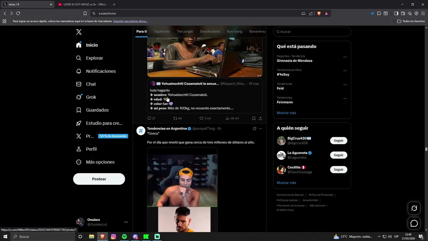Like the post with 2 mil likes
The width and height of the screenshot is (428, 241).
pos(205,118)
